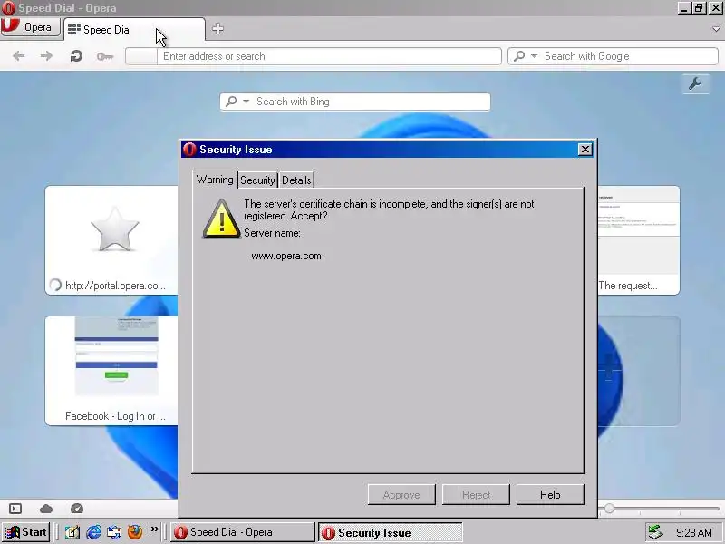Screen dimensions: 725x544
Task: Restore down the Opera window
Action: [699, 8]
